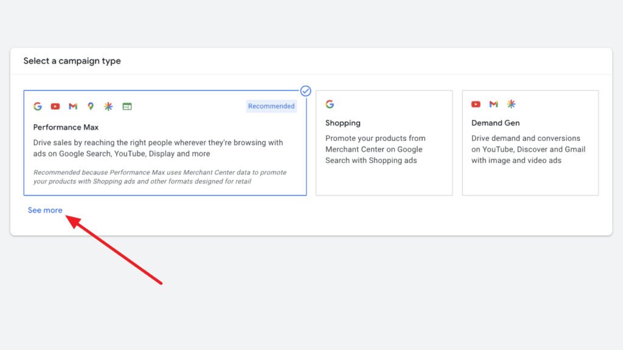Click the Discover asterisk icon on Performance Max card

pos(108,106)
